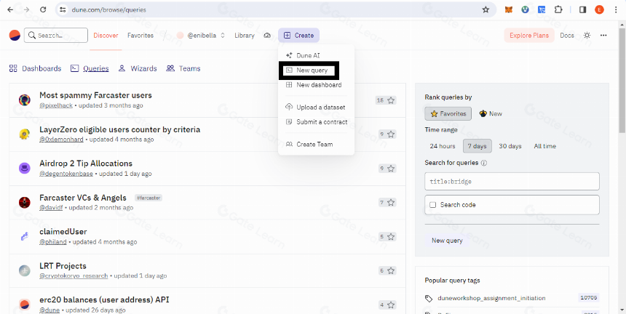Click the Dune logo icon
626x314 pixels.
point(15,36)
